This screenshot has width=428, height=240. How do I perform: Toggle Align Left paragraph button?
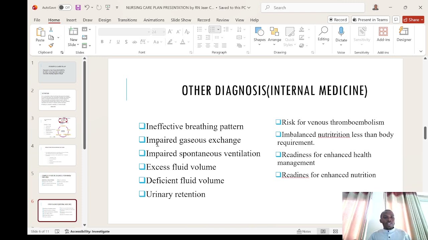[200, 45]
